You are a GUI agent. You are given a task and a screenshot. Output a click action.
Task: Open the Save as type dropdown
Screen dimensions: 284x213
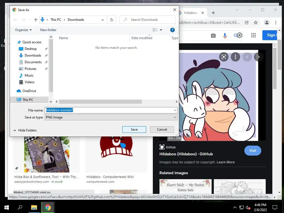click(x=111, y=117)
